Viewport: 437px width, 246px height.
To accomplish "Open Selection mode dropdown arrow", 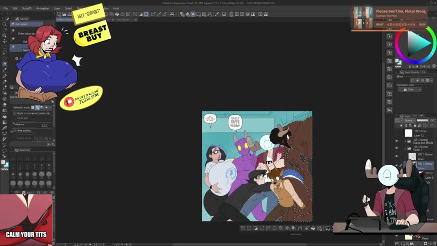I will pos(50,107).
